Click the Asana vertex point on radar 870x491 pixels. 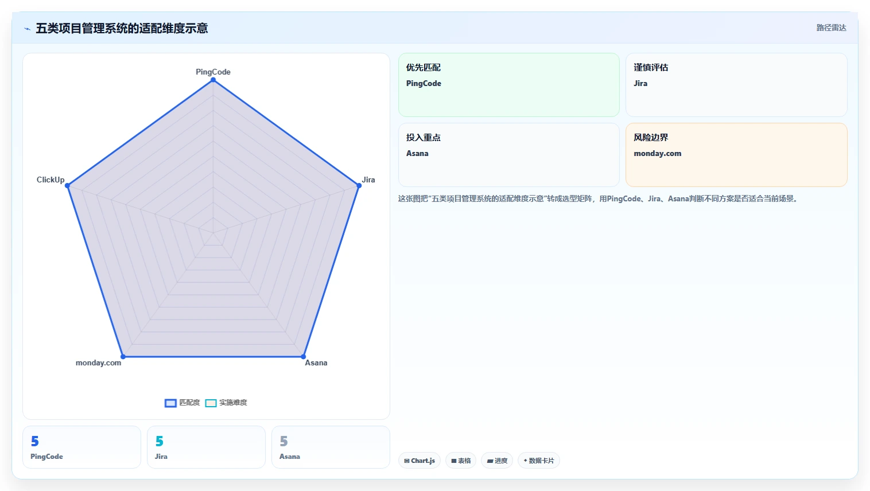[x=304, y=357]
